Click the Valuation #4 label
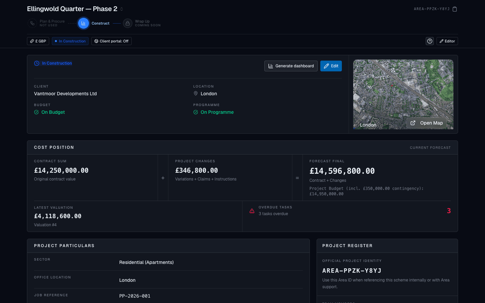The height and width of the screenshot is (303, 485). (x=45, y=225)
